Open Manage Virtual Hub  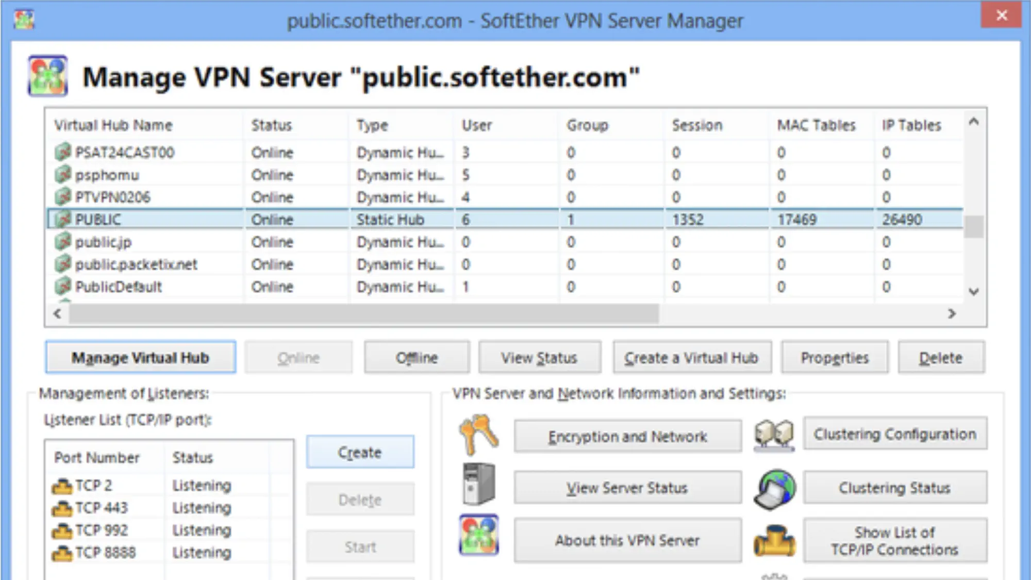pos(140,357)
